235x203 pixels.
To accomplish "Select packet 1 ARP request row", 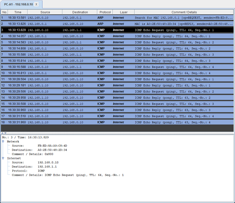I will click(x=117, y=18).
